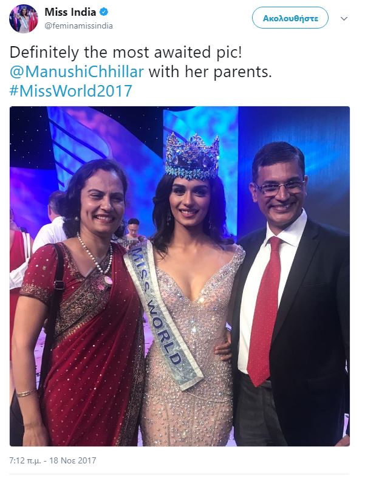The image size is (365, 478).
Task: Click the man's eyeglasses in photo
Action: 280,188
